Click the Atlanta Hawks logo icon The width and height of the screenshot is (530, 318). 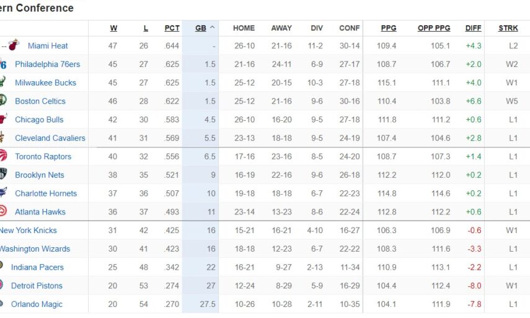pos(3,211)
